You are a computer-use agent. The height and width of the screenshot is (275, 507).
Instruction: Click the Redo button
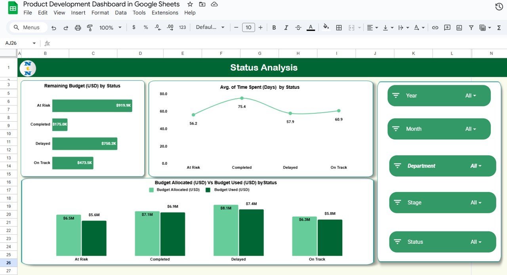point(66,27)
